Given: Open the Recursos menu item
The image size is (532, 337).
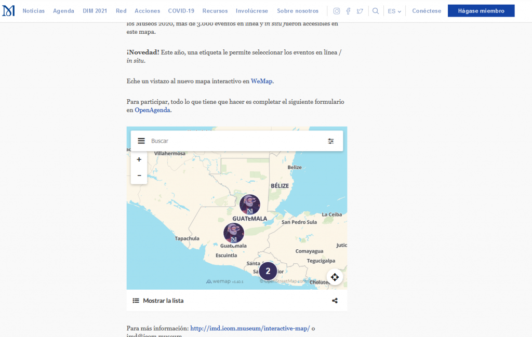Looking at the screenshot, I should tap(215, 11).
